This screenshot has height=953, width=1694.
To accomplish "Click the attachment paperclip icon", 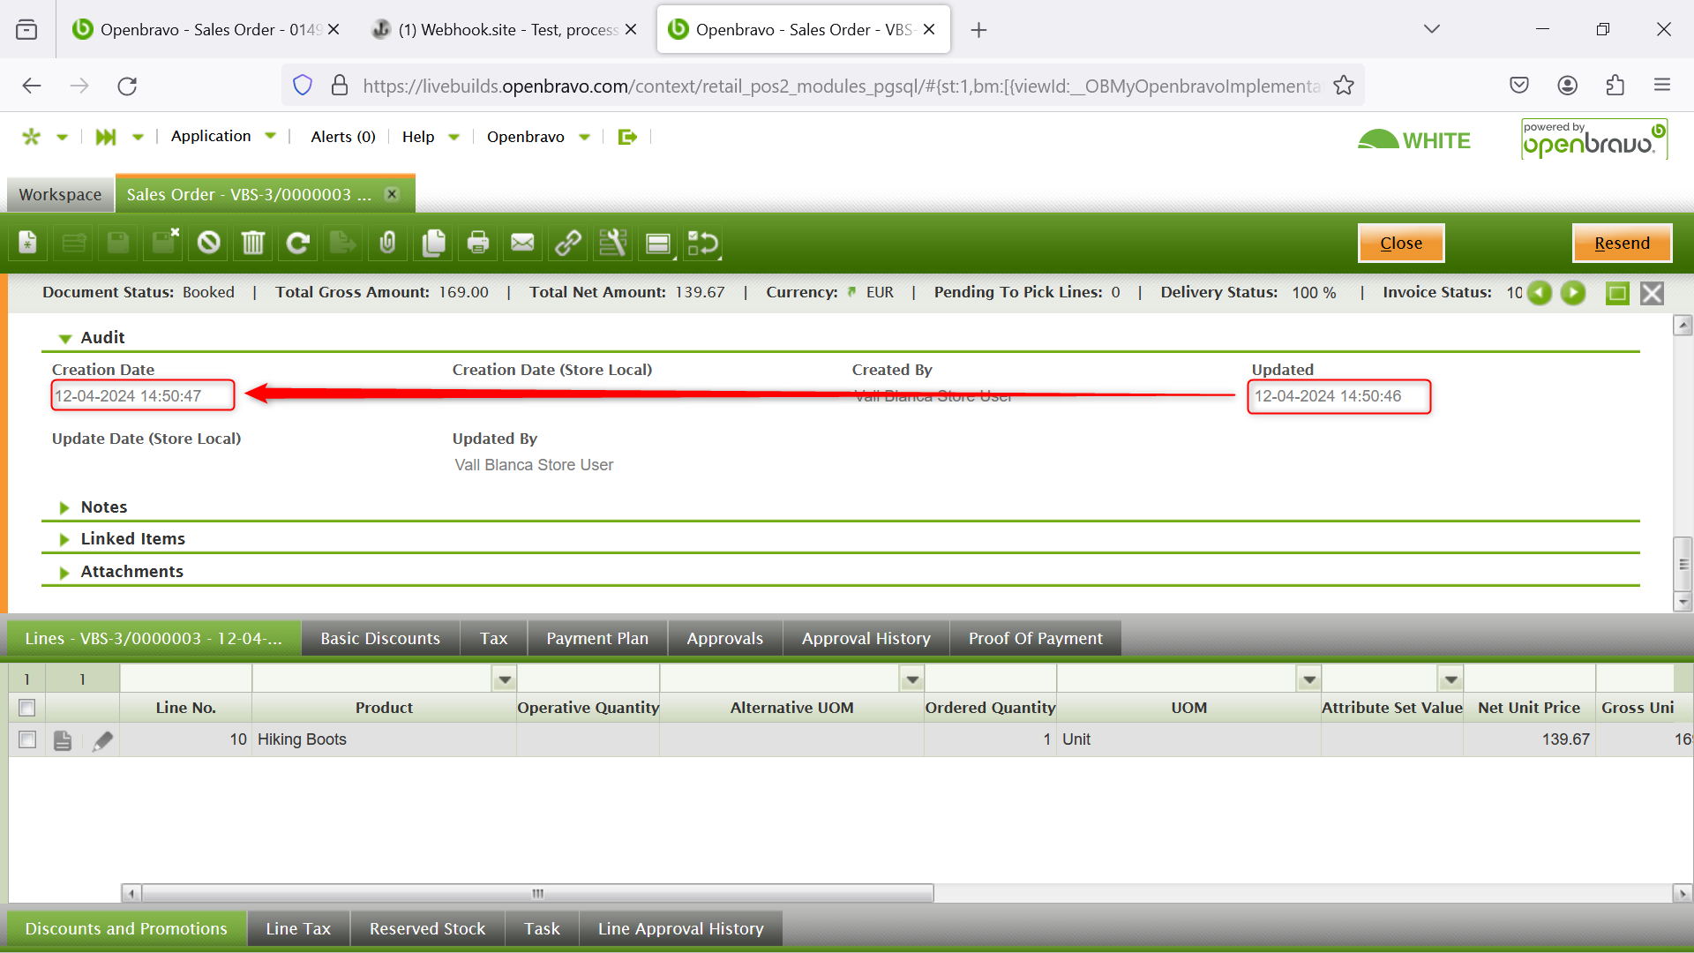I will [388, 243].
